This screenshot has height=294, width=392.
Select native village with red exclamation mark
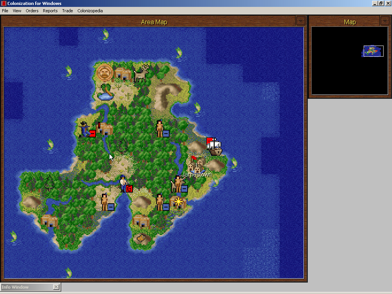point(105,129)
